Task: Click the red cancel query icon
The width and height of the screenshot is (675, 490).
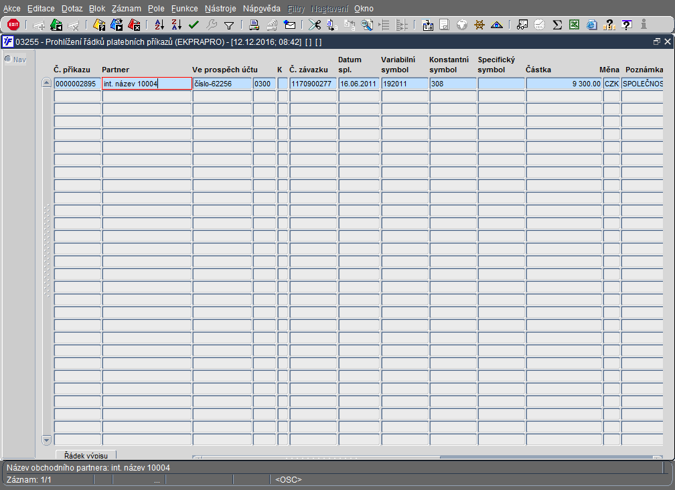Action: click(x=134, y=25)
